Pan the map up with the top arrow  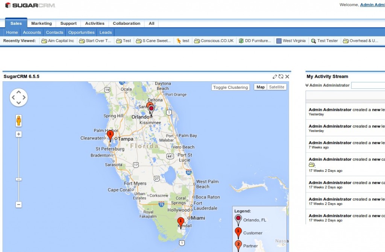tap(19, 92)
